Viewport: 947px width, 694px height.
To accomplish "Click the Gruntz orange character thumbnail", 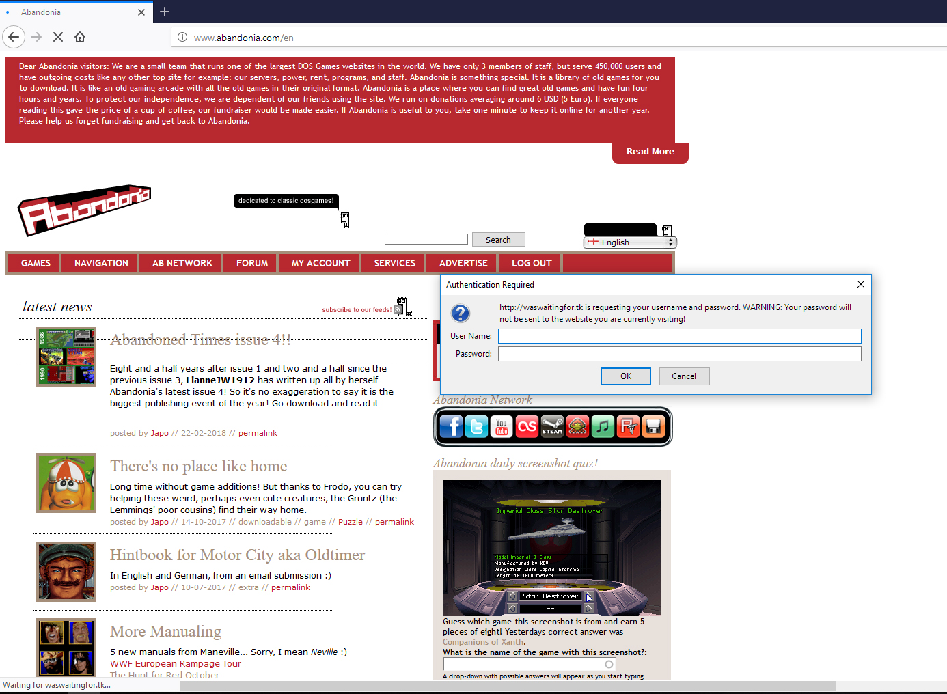I will point(66,483).
